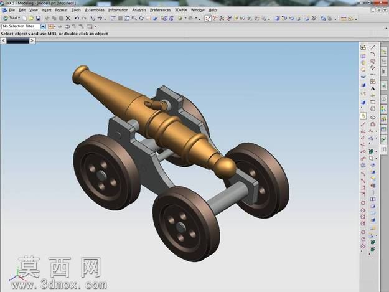This screenshot has height=292, width=389.
Task: Open the Analysis menu
Action: (139, 10)
